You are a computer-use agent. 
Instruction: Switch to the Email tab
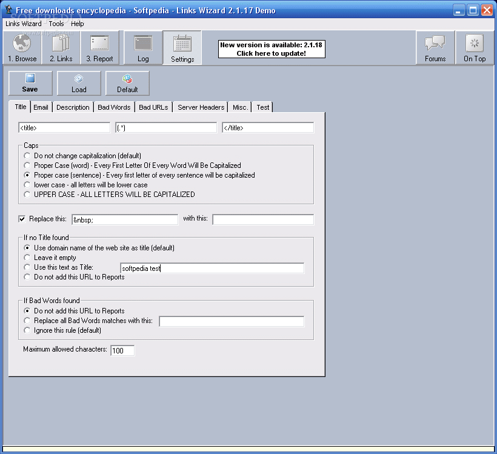[41, 107]
